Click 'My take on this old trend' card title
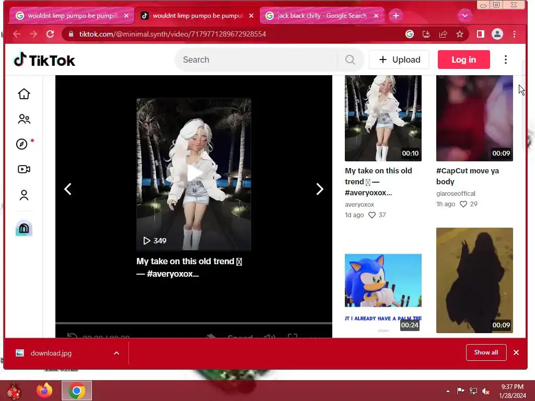This screenshot has width=535, height=401. pos(378,181)
